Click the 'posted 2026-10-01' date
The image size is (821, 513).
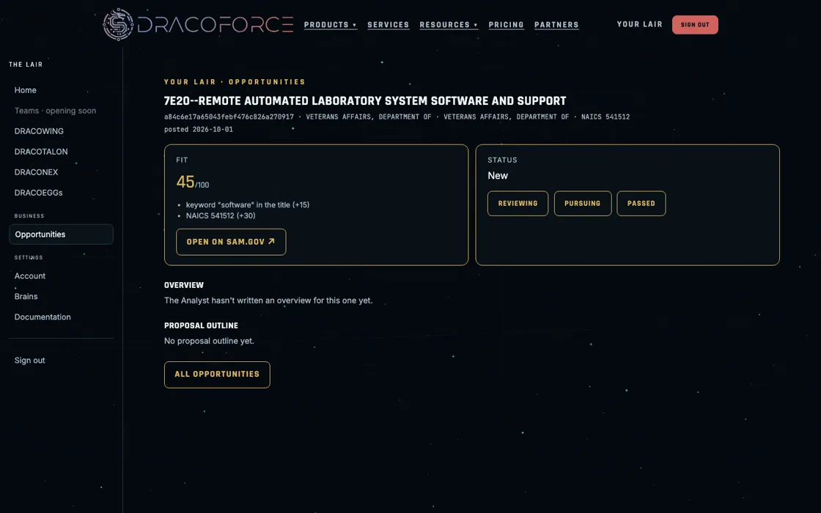click(199, 129)
